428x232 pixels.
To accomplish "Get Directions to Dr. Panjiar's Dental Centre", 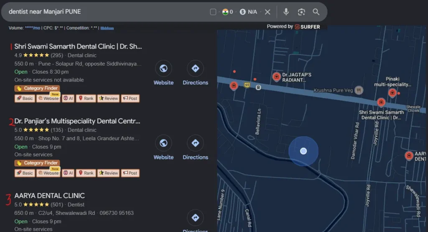I will [196, 148].
